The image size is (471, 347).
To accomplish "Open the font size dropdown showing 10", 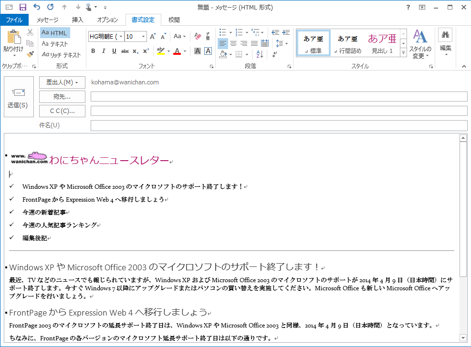I will (x=143, y=37).
